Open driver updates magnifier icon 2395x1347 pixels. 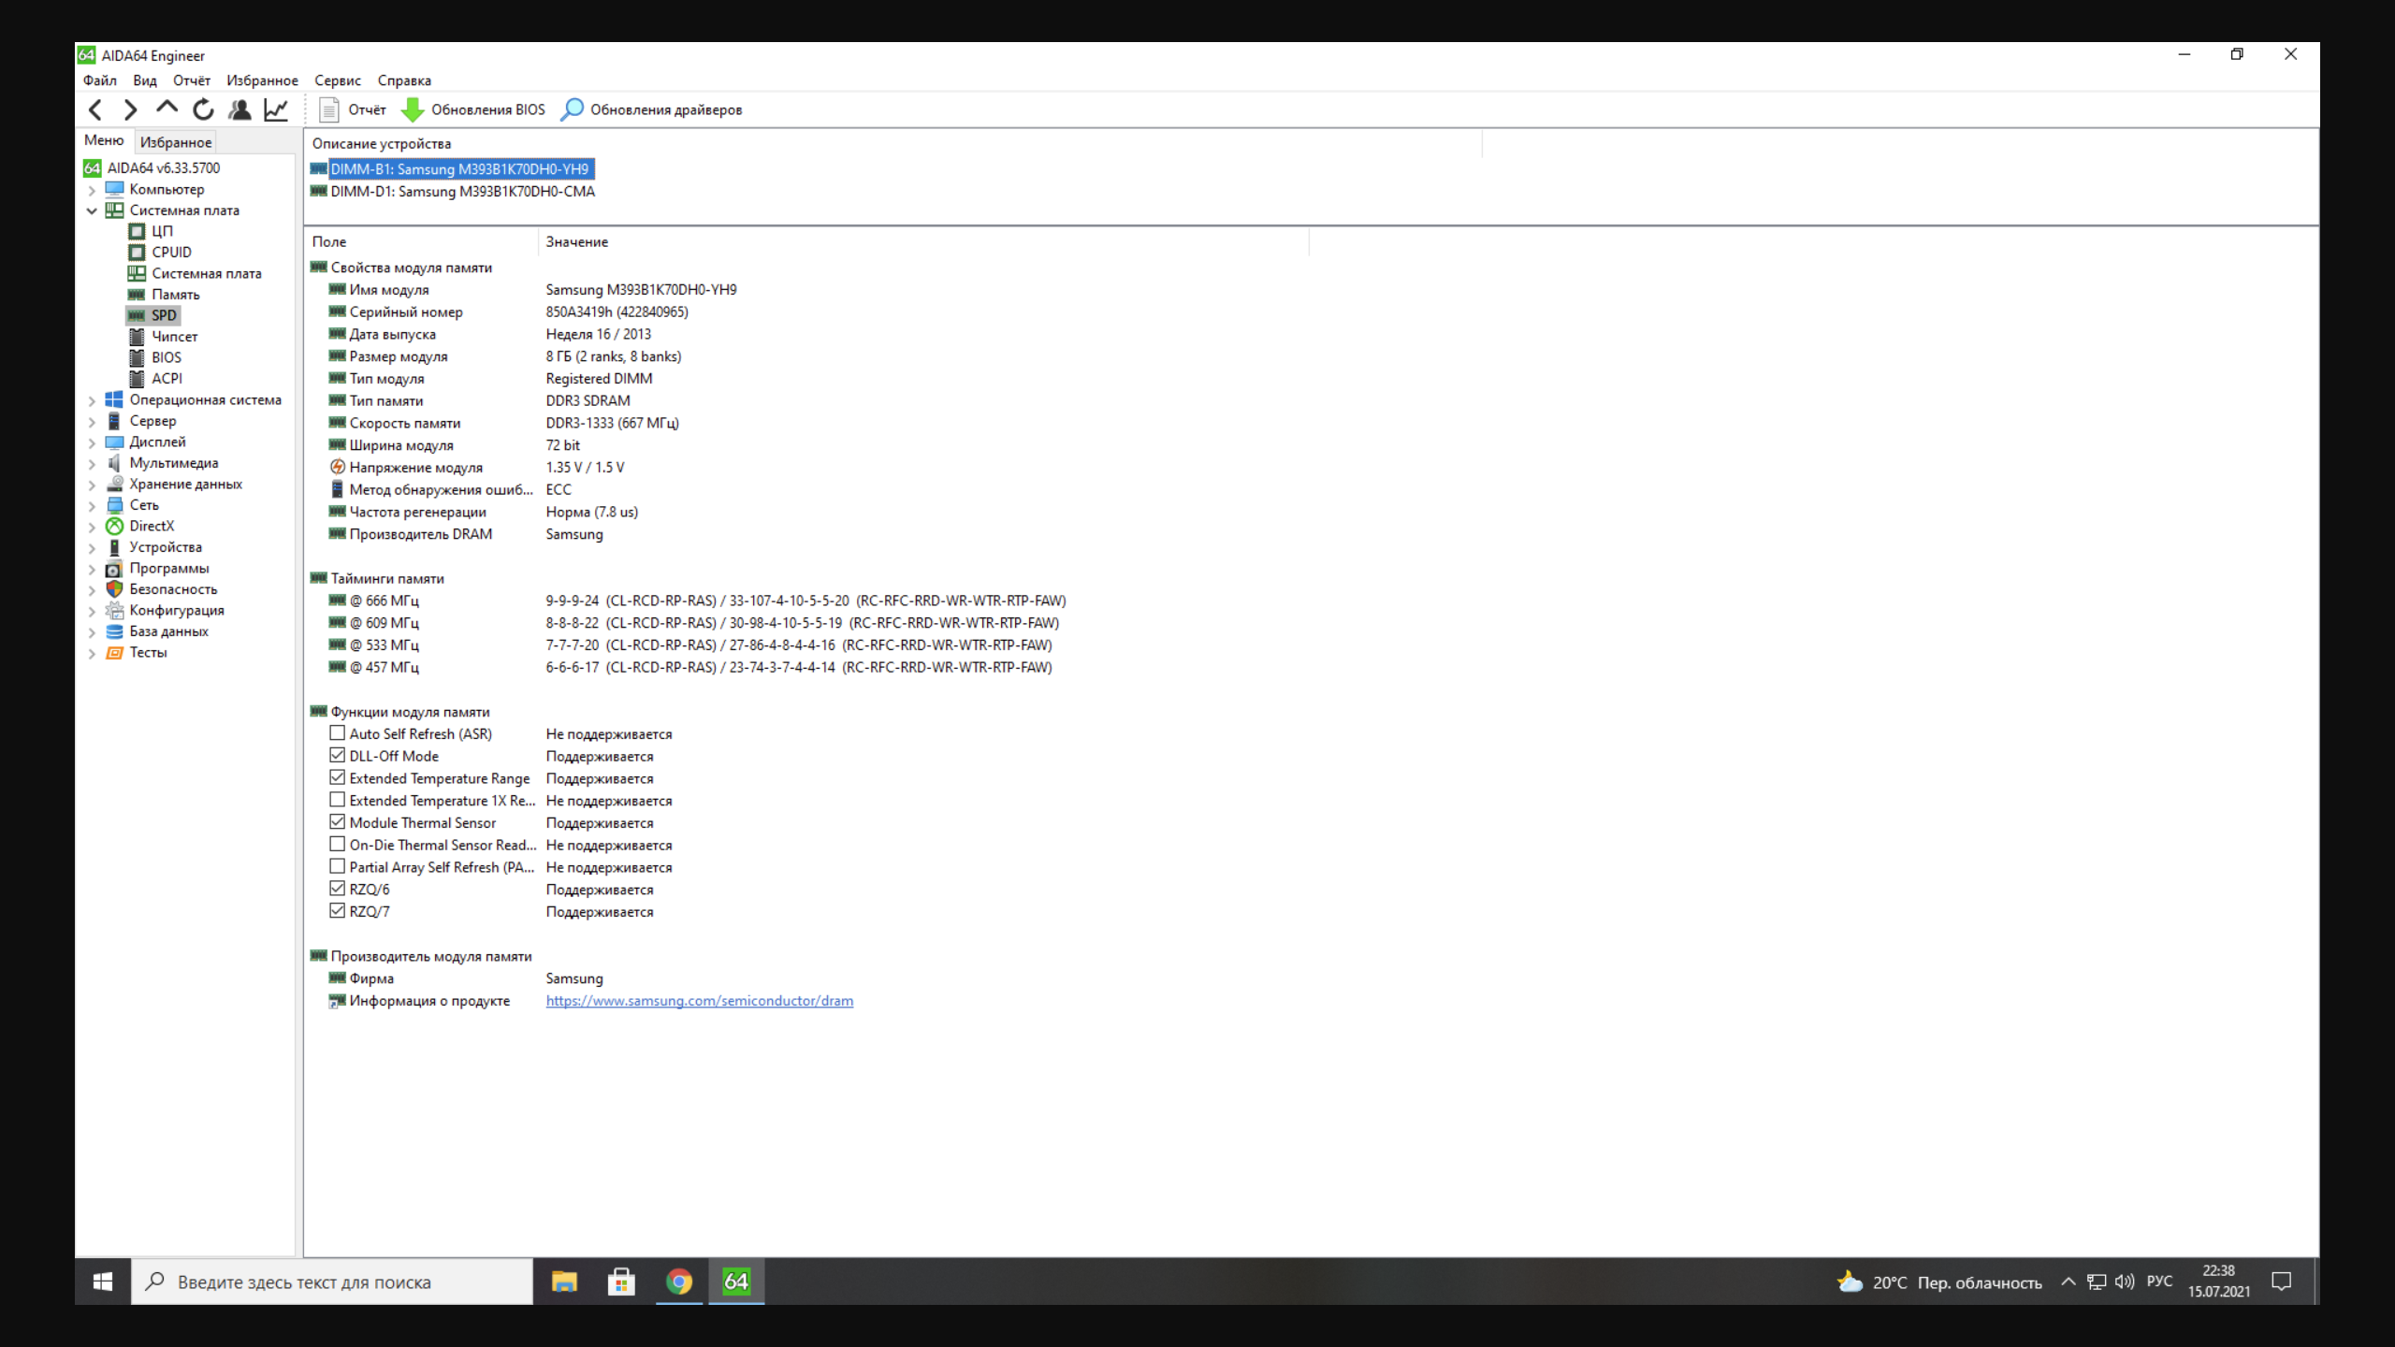click(572, 109)
